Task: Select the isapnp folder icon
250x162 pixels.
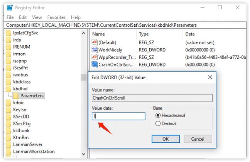Action: pyautogui.click(x=8, y=61)
